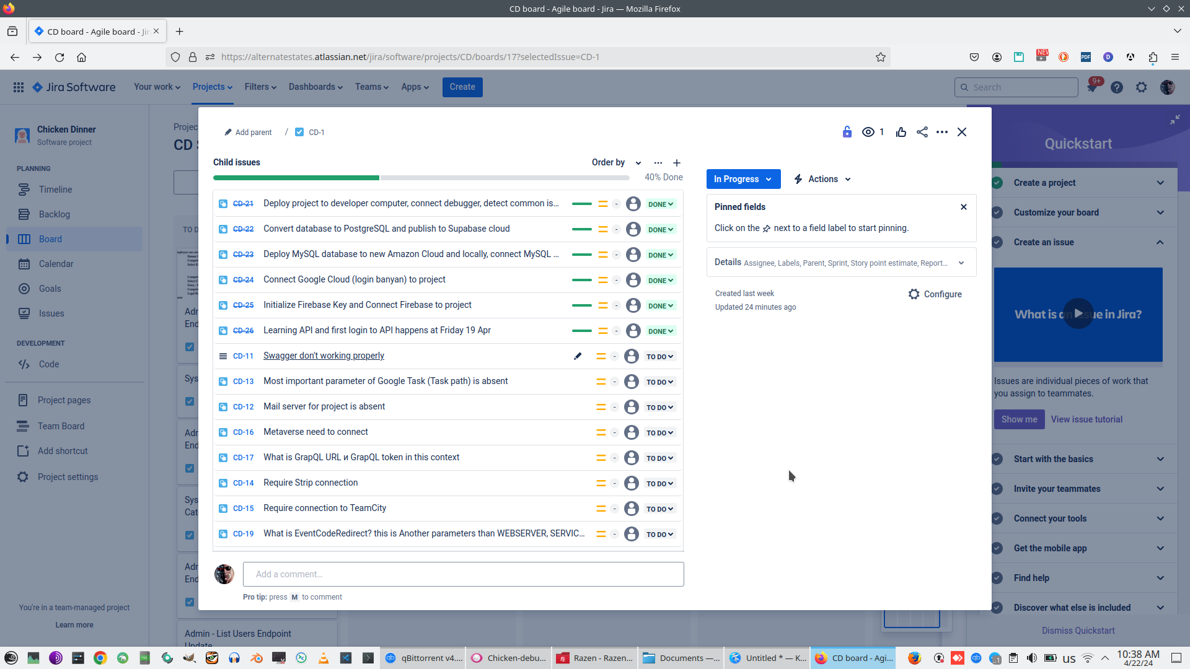Image resolution: width=1190 pixels, height=669 pixels.
Task: Click the Configure gear icon
Action: point(914,294)
